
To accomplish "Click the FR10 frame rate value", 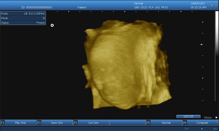I will point(165,7).
